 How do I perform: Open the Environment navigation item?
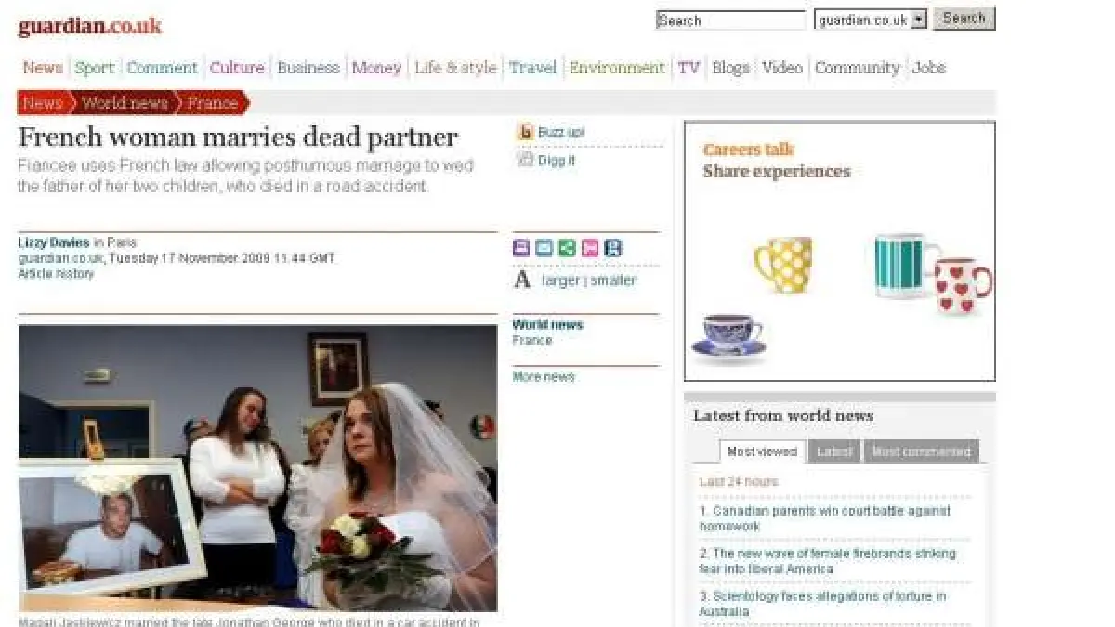617,68
